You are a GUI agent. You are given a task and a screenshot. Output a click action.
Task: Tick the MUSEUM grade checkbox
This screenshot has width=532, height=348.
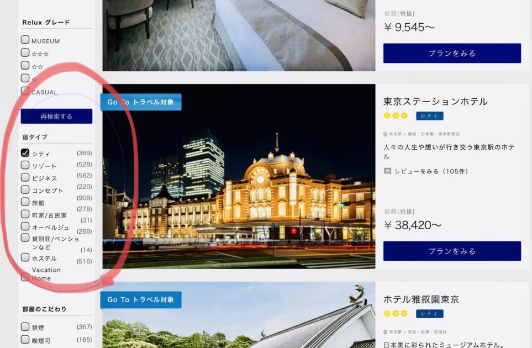pos(25,40)
